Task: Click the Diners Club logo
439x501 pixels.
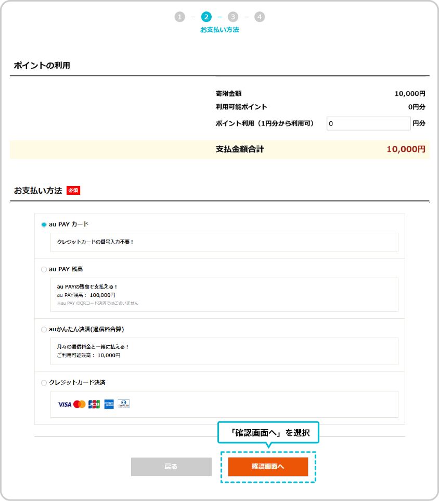Action: (x=124, y=404)
